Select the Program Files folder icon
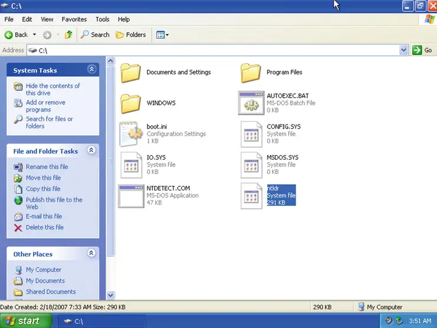The image size is (437, 328). [x=250, y=73]
